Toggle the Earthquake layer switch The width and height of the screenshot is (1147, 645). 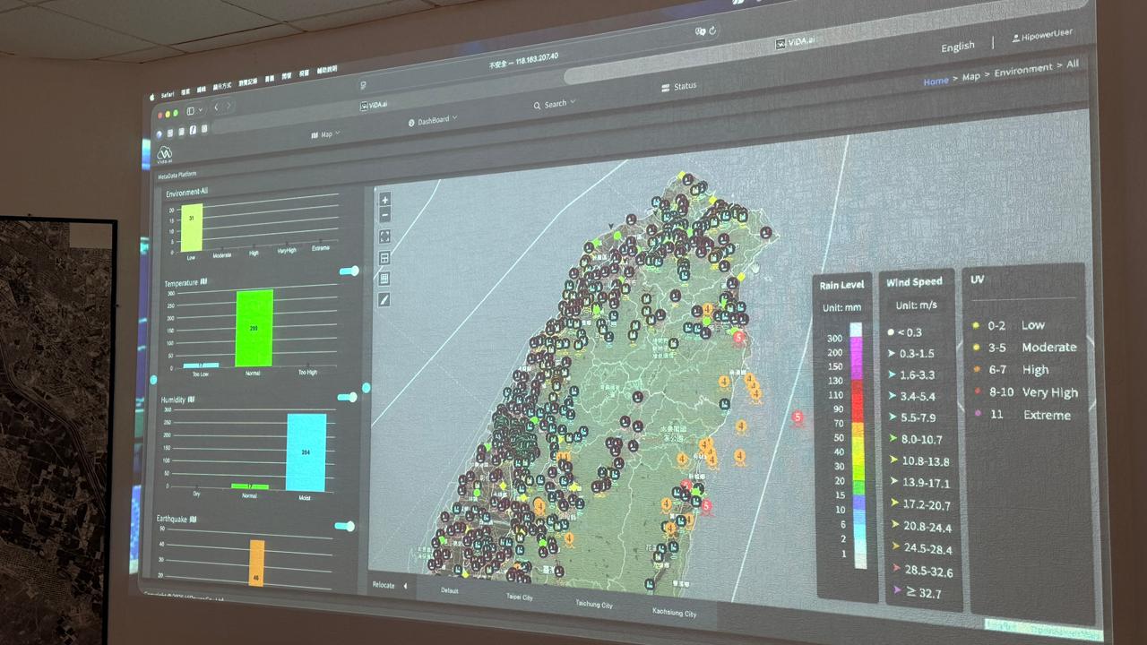click(345, 526)
